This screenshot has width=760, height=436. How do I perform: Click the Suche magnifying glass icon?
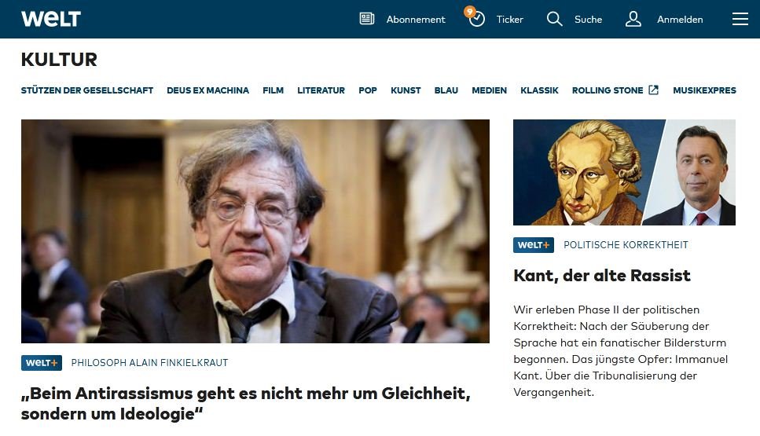click(x=555, y=19)
